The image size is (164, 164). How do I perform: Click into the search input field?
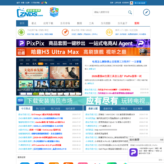[x=110, y=12]
